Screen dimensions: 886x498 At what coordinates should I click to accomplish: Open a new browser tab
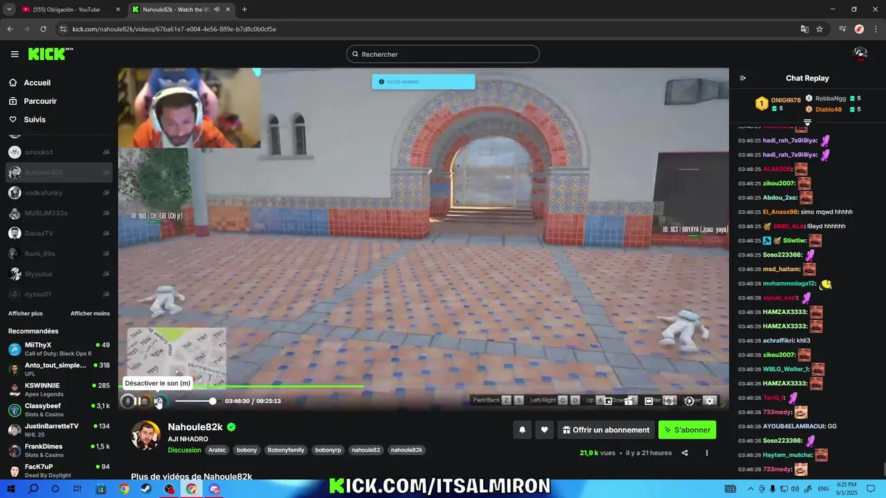coord(244,9)
